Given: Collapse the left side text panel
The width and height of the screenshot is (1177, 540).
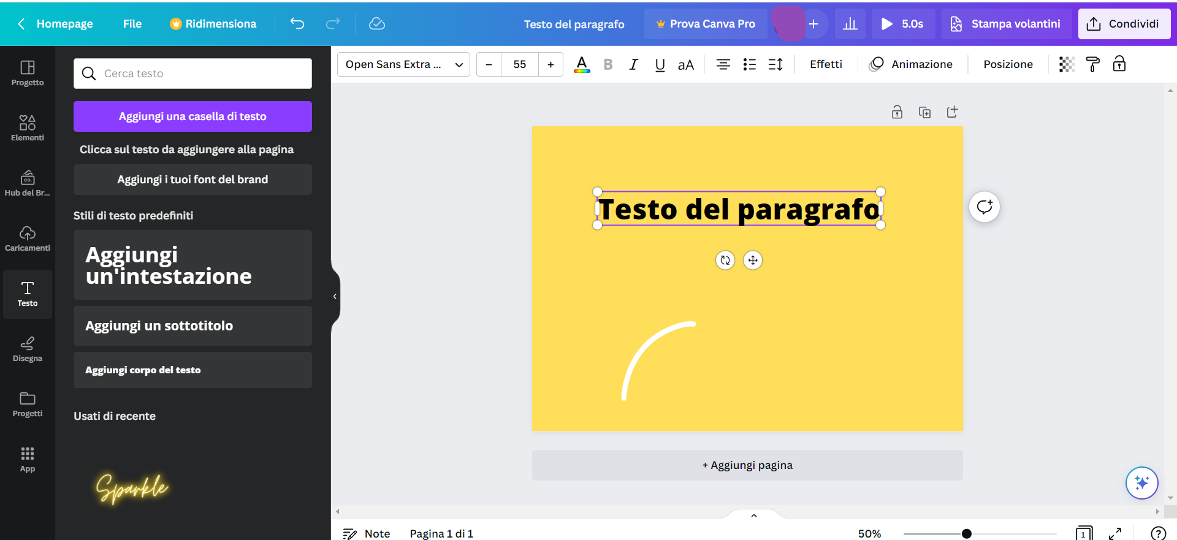Looking at the screenshot, I should pyautogui.click(x=335, y=297).
